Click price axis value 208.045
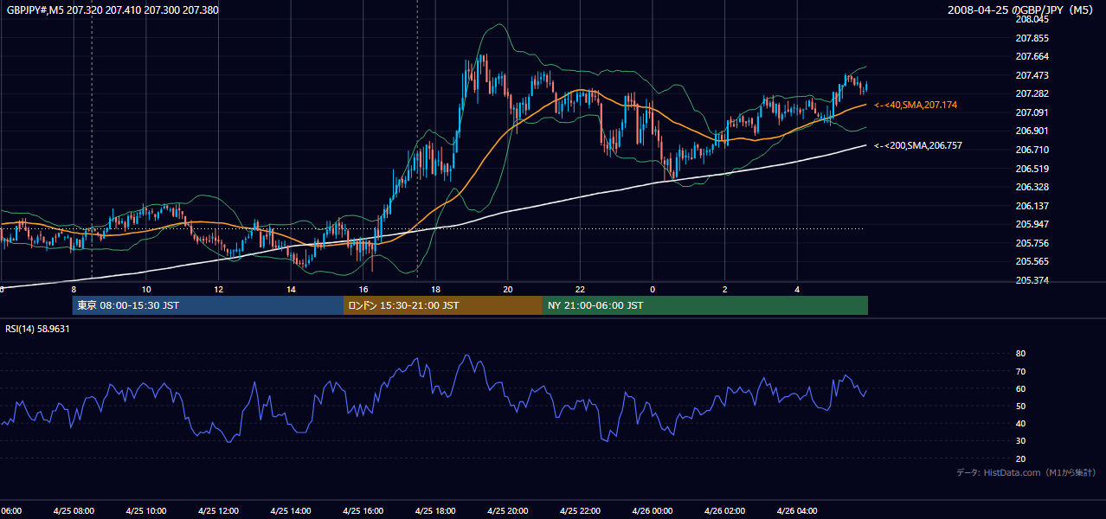The image size is (1106, 519). pyautogui.click(x=1032, y=19)
